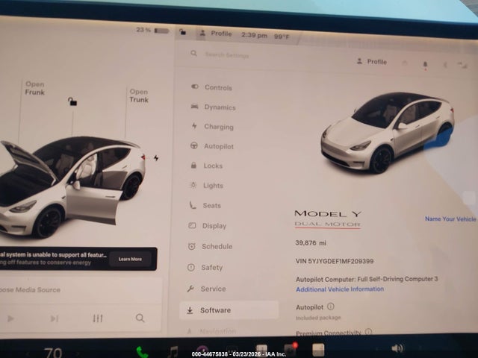Tap the red-dot bell notification icon
Viewport: 478px width, 358px height.
pos(425,65)
